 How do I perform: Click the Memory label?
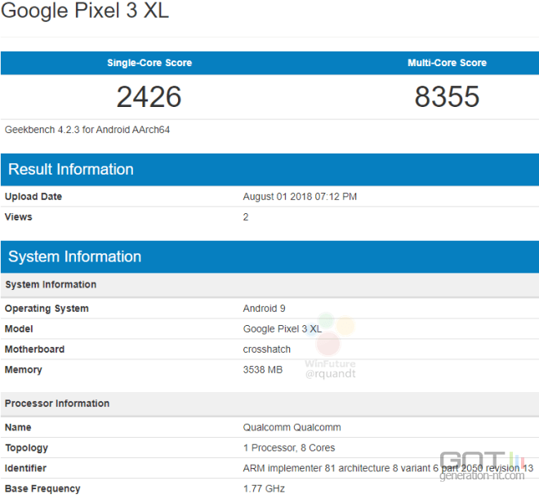(x=24, y=370)
